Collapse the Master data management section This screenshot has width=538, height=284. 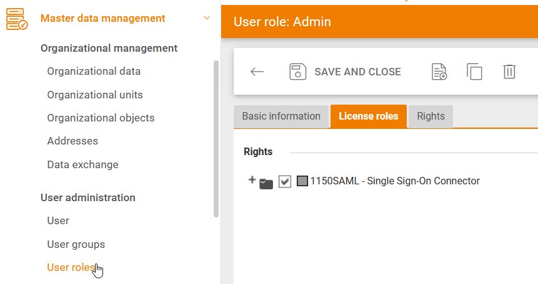click(207, 18)
